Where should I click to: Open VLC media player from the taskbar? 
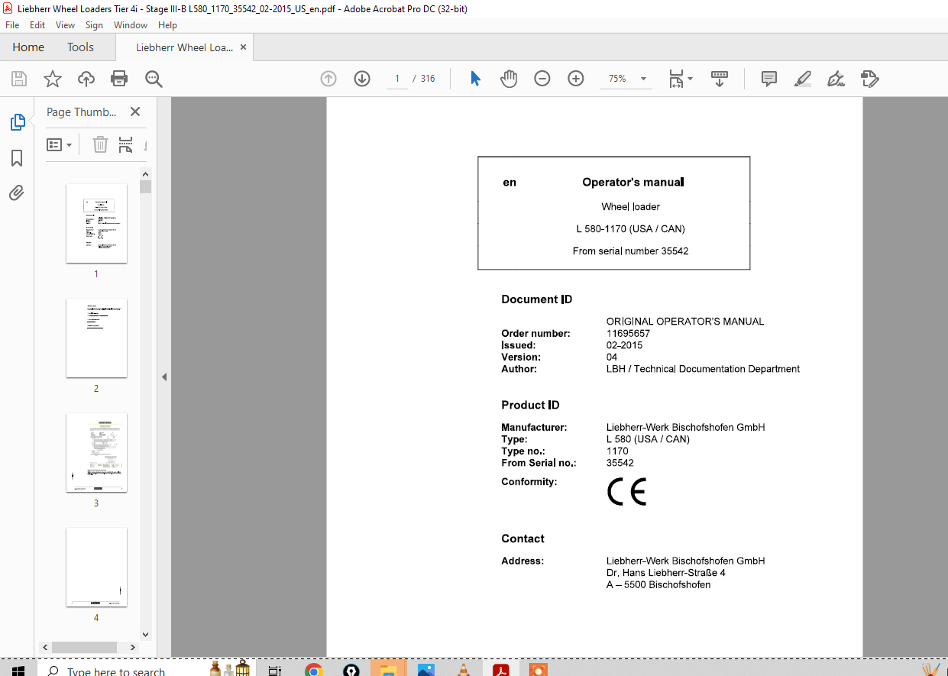coord(463,670)
